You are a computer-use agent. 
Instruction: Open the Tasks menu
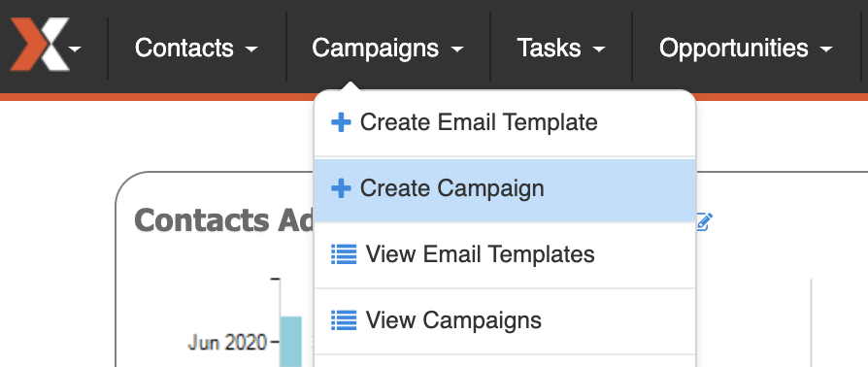[561, 49]
